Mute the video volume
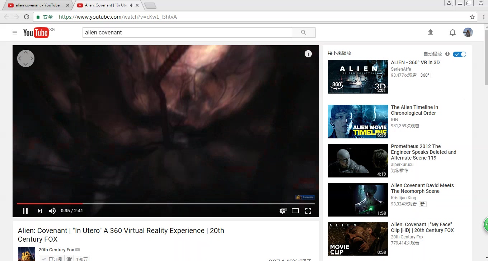 click(x=52, y=211)
